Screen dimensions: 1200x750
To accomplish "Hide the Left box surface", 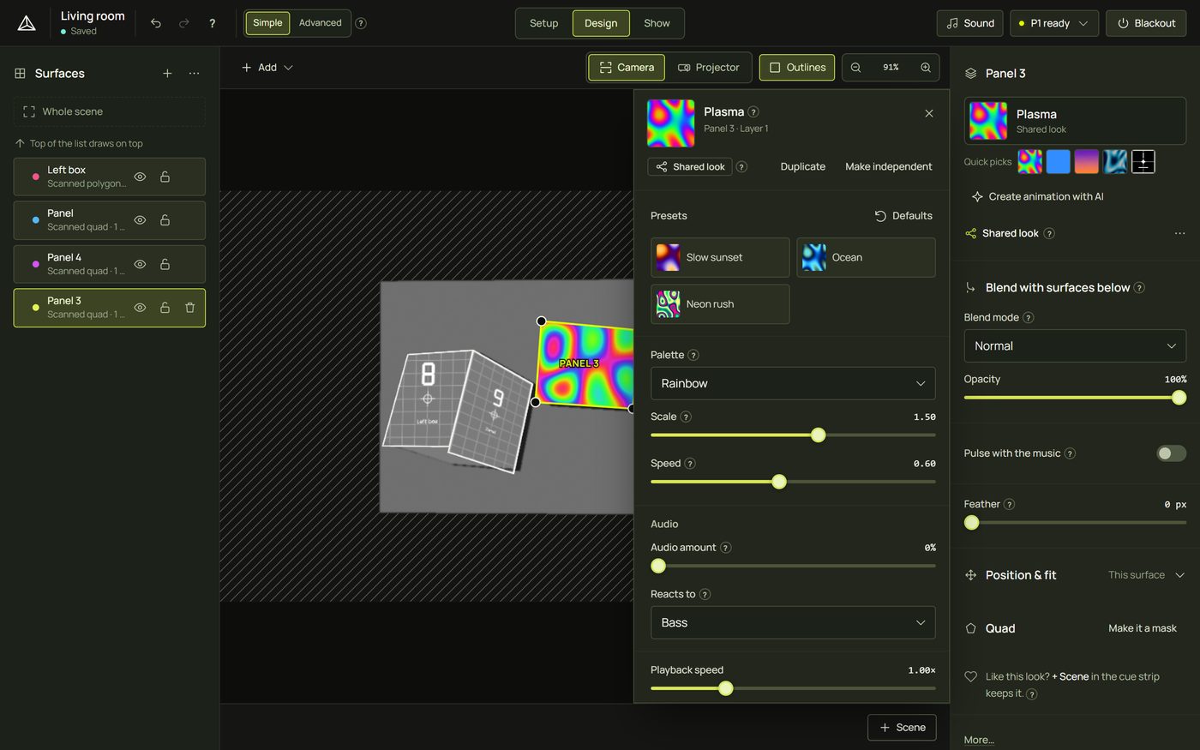I will [140, 177].
